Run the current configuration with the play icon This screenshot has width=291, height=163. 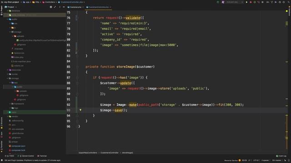click(x=246, y=2)
